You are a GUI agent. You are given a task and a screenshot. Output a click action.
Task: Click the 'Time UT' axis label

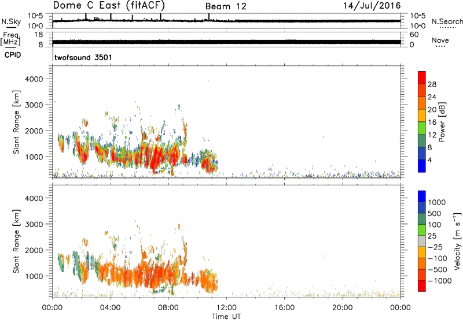point(226,316)
